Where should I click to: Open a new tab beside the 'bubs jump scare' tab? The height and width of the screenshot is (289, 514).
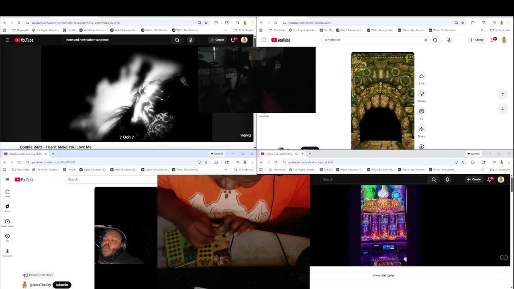tap(53, 154)
